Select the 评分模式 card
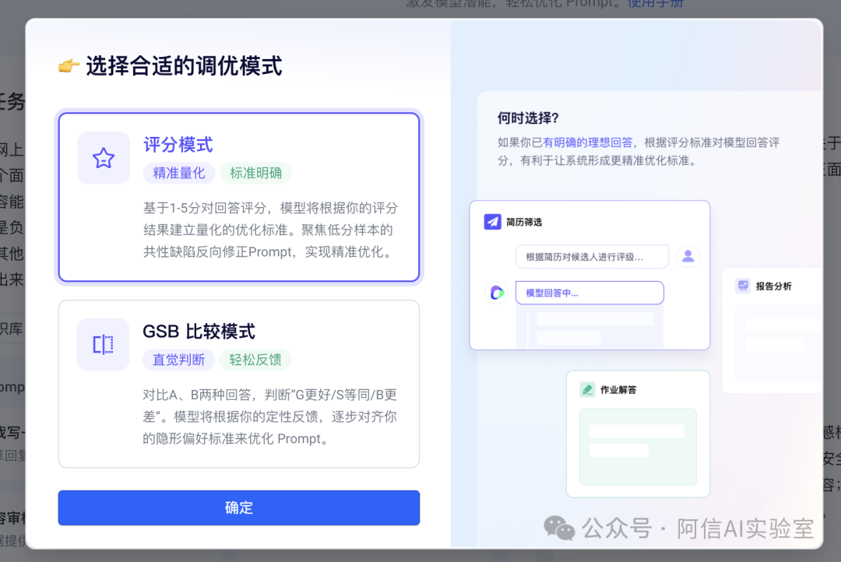 (x=239, y=197)
